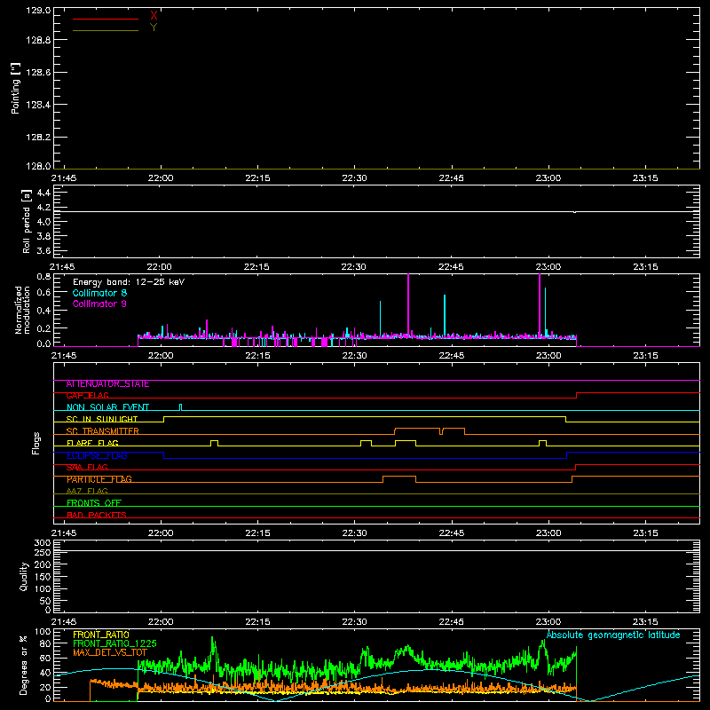Viewport: 710px width, 710px height.
Task: Select the red X legend label
Action: [154, 16]
